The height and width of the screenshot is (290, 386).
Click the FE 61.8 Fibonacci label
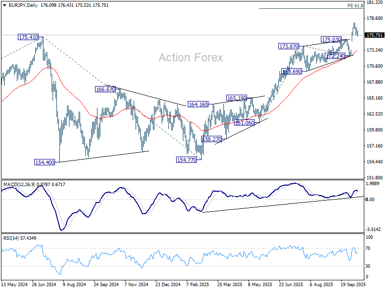click(x=355, y=5)
